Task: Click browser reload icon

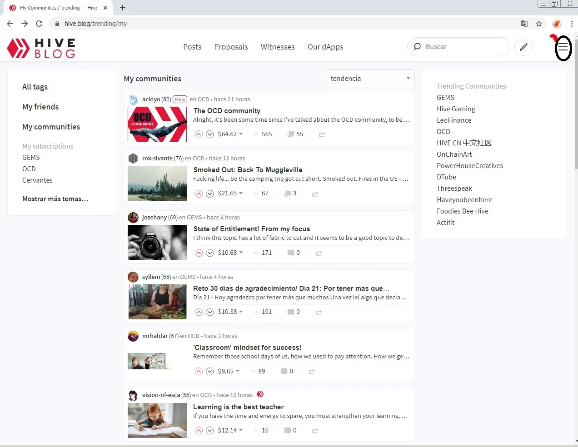Action: click(39, 24)
